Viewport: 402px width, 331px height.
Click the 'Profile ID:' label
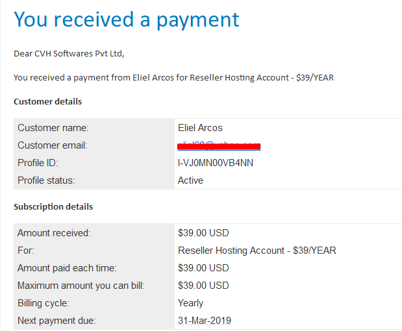pos(38,163)
